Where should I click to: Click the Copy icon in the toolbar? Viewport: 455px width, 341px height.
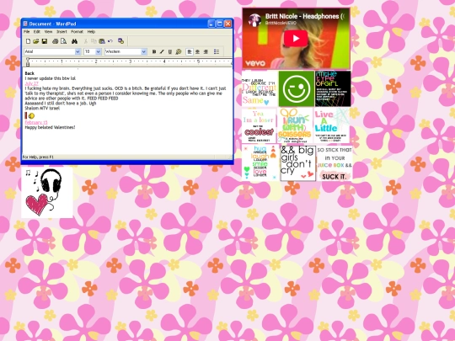[94, 41]
